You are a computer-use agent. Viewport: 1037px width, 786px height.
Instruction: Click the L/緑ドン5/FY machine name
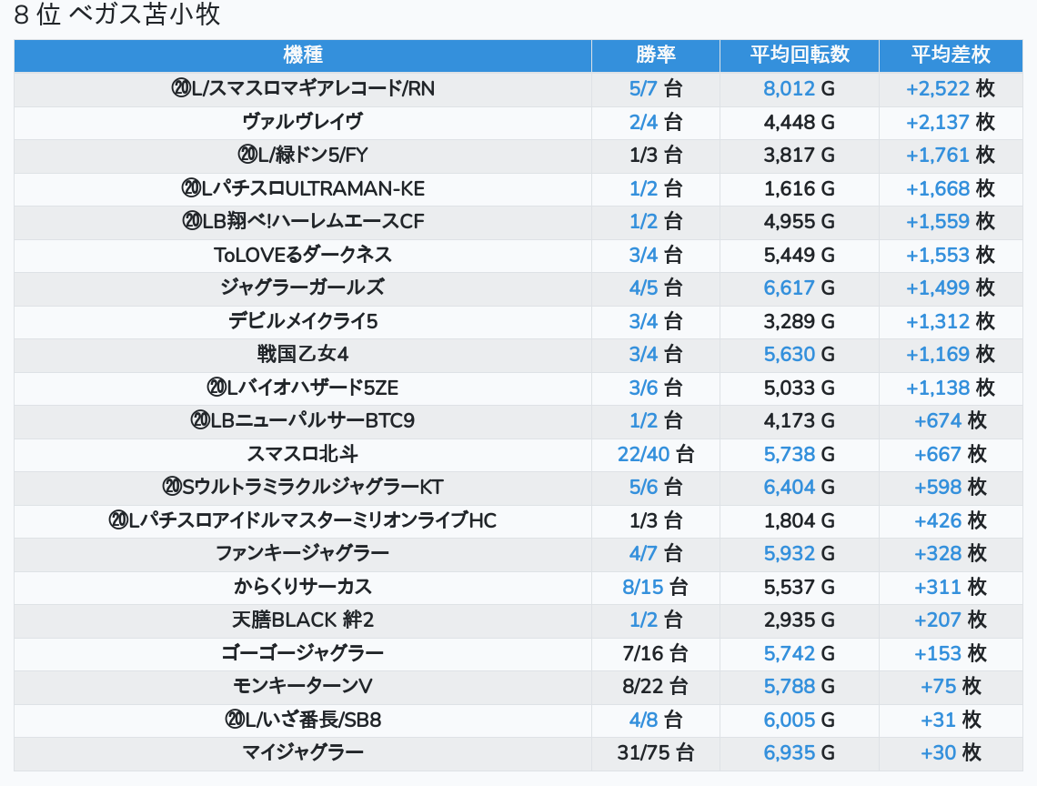(x=303, y=155)
